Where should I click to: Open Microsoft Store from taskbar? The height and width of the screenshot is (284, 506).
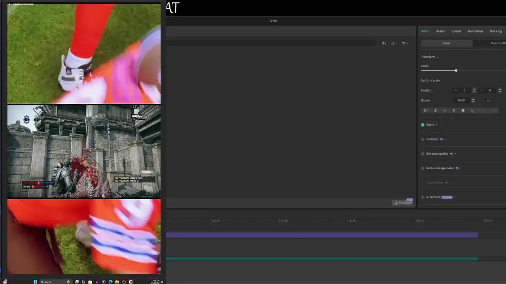point(90,282)
